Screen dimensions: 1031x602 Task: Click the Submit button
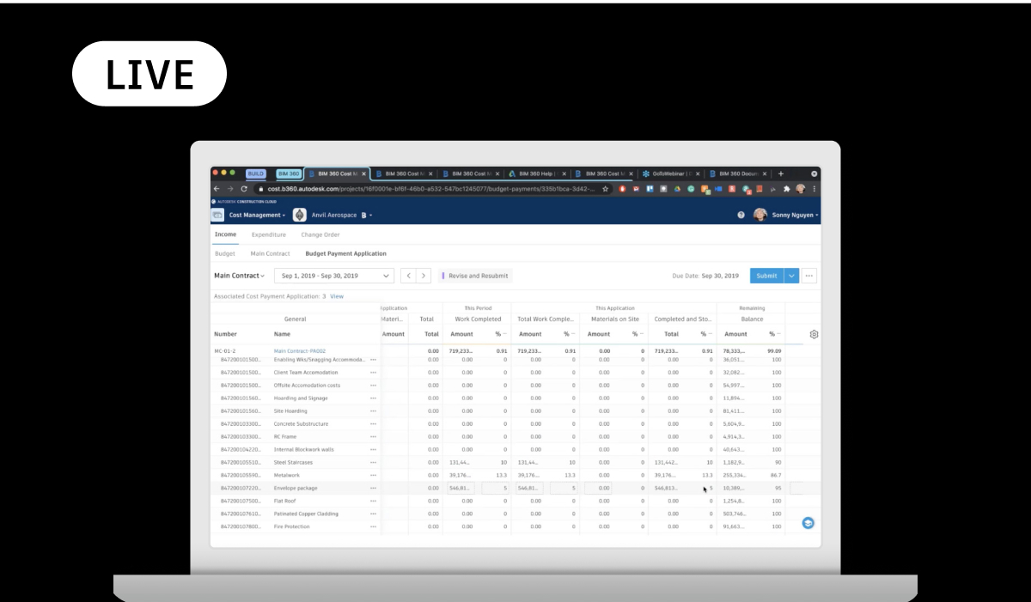tap(766, 276)
